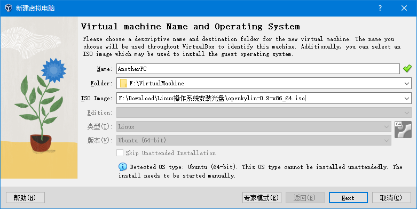This screenshot has width=417, height=209.
Task: Open the Type dropdown showing Linux
Action: coord(254,126)
